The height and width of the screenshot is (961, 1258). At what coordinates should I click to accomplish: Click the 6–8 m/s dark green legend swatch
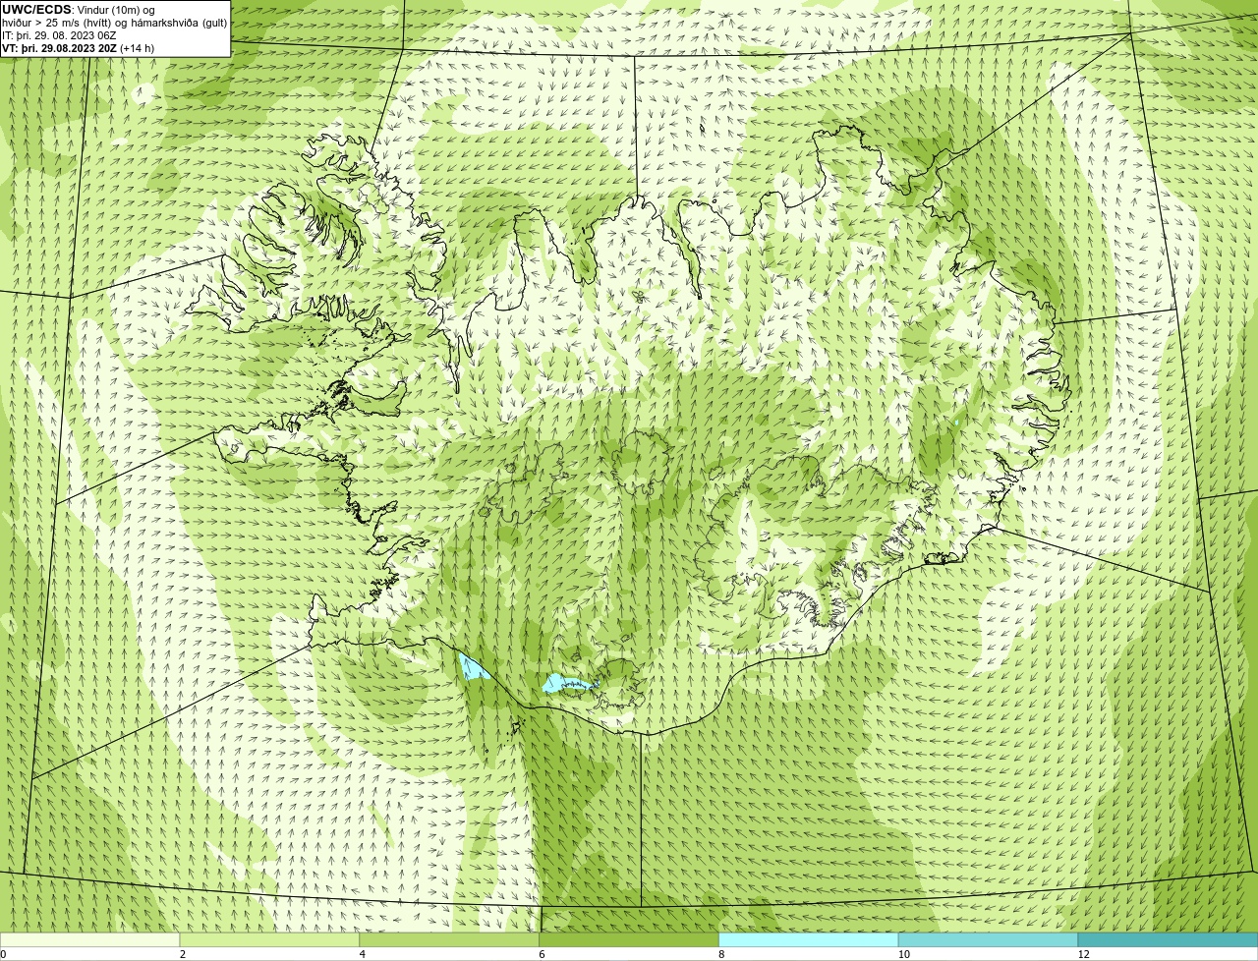(x=629, y=940)
